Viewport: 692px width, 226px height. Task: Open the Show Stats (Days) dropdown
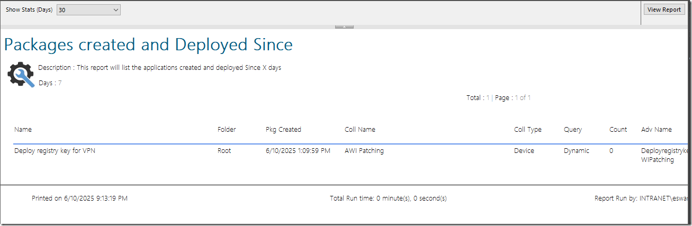click(88, 10)
